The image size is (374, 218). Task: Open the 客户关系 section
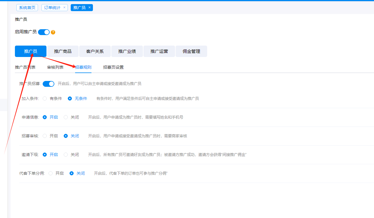pyautogui.click(x=95, y=51)
